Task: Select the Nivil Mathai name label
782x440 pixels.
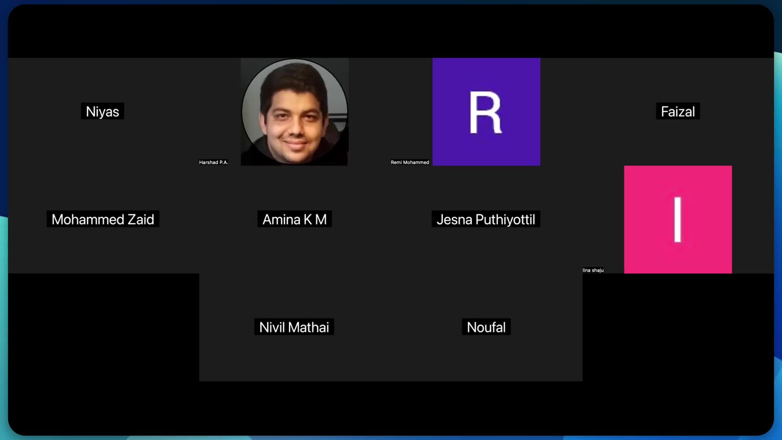Action: point(294,327)
